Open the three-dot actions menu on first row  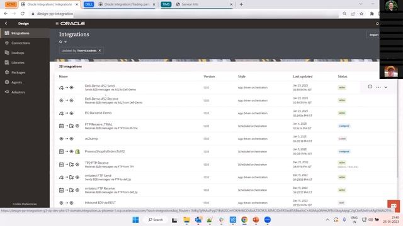coord(378,87)
